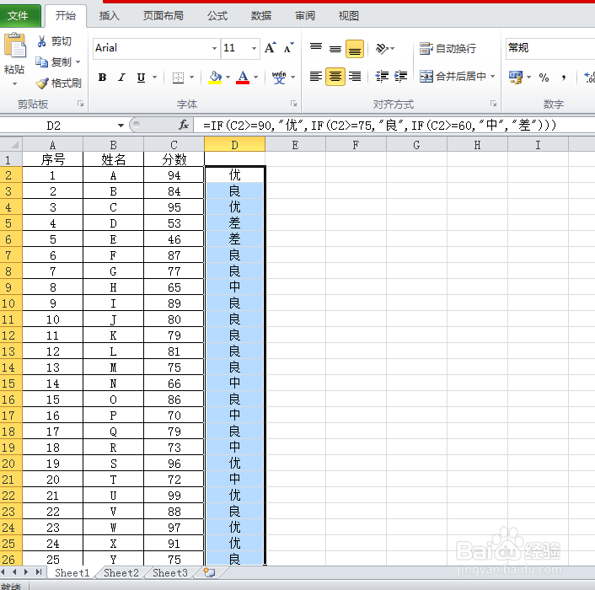The image size is (595, 590).
Task: Open the Font (字体) dialog launcher
Action: tap(293, 104)
